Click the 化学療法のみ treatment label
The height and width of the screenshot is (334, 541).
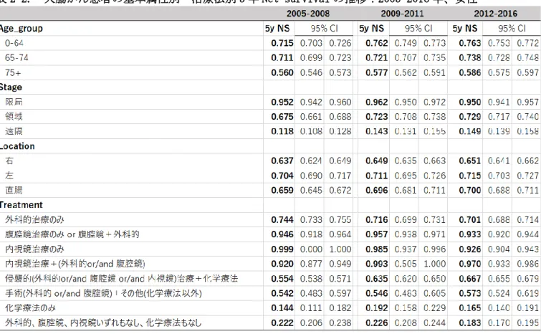click(x=30, y=307)
